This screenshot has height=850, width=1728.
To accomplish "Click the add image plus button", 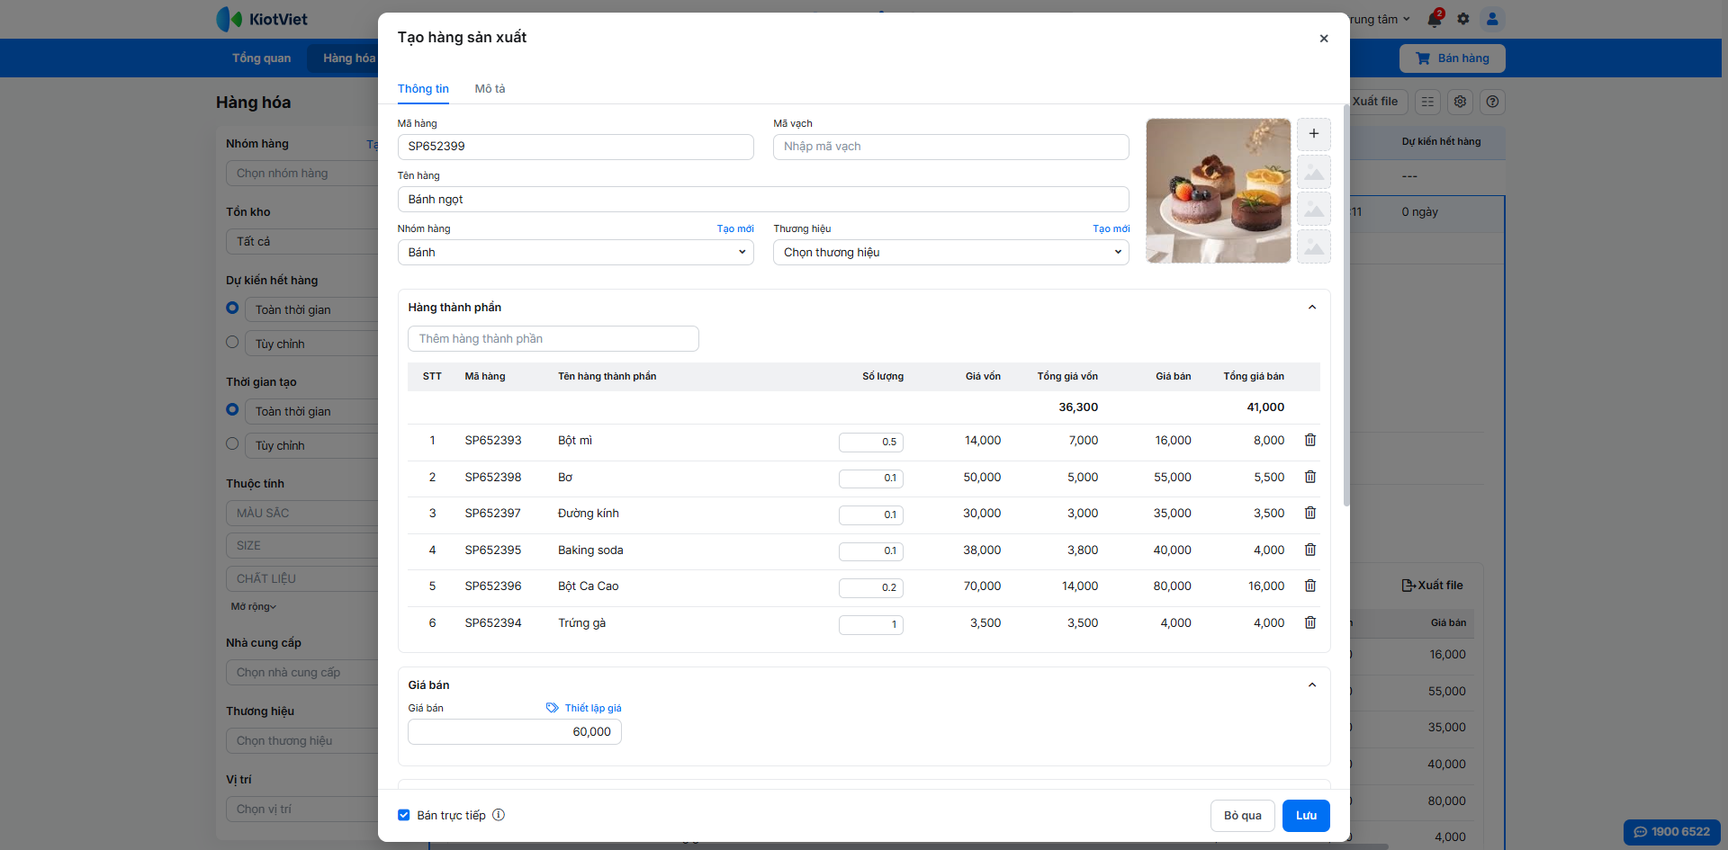I will (x=1314, y=134).
